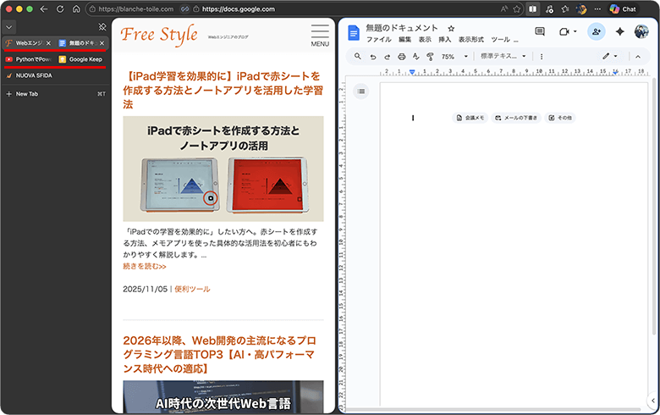660x415 pixels.
Task: Open the iPad red sheet article thumbnail
Action: tap(223, 169)
